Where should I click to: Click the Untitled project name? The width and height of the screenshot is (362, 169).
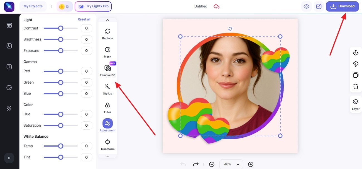(201, 6)
